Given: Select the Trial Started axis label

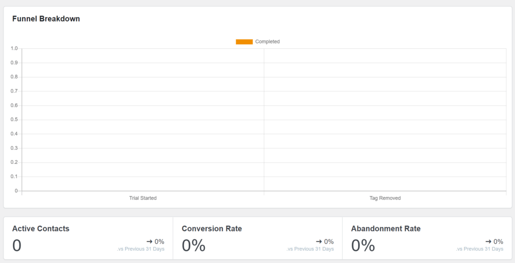Looking at the screenshot, I should click(x=143, y=198).
